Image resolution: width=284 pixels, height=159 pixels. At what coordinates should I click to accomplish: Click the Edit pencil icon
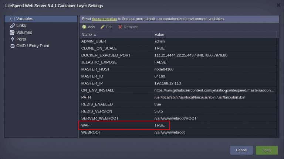tap(102, 27)
